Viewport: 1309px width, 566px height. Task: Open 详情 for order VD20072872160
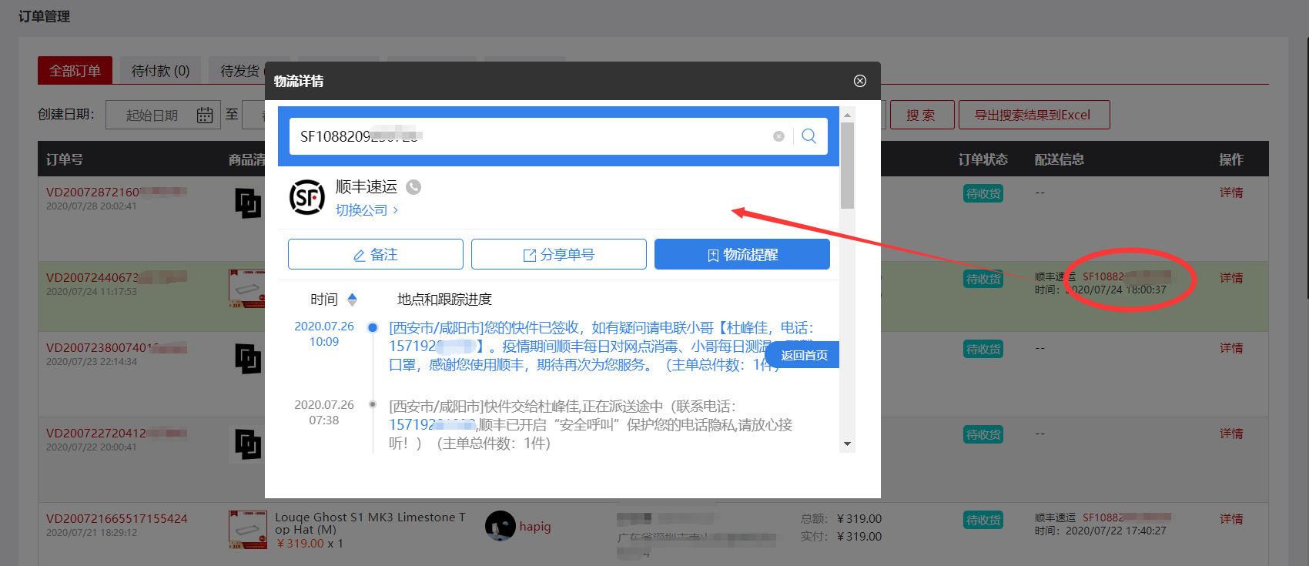click(1230, 193)
